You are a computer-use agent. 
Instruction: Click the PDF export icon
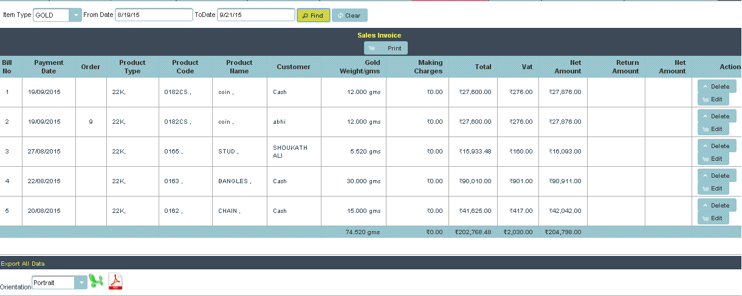[x=115, y=281]
